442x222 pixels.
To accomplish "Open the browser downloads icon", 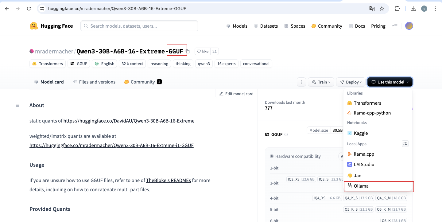I will pyautogui.click(x=413, y=9).
